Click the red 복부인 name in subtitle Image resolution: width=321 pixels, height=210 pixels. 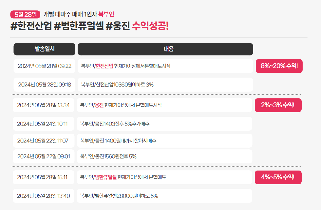[x=106, y=14]
